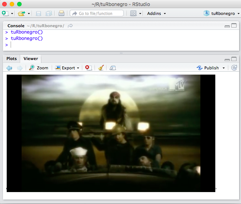Click the Zoom button

(x=39, y=68)
